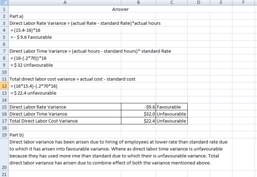Click 'Unfavourable' cell beside $32.0
Screen dimensions: 257x177
point(172,114)
